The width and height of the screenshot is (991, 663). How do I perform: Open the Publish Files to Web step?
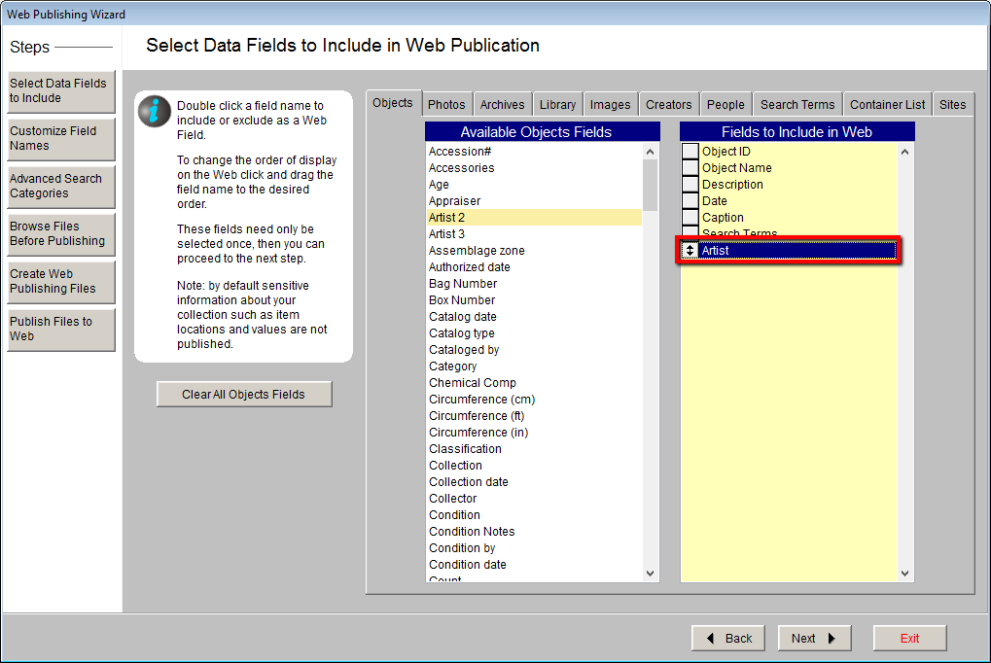[60, 330]
